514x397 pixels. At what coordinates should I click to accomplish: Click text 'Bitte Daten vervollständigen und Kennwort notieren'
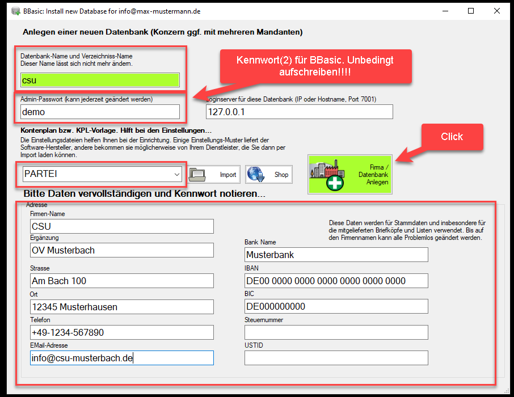pyautogui.click(x=145, y=193)
